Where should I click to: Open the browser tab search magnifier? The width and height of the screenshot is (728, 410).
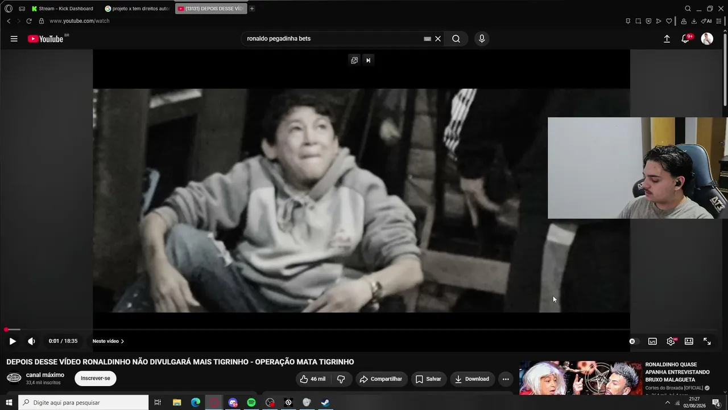coord(688,9)
